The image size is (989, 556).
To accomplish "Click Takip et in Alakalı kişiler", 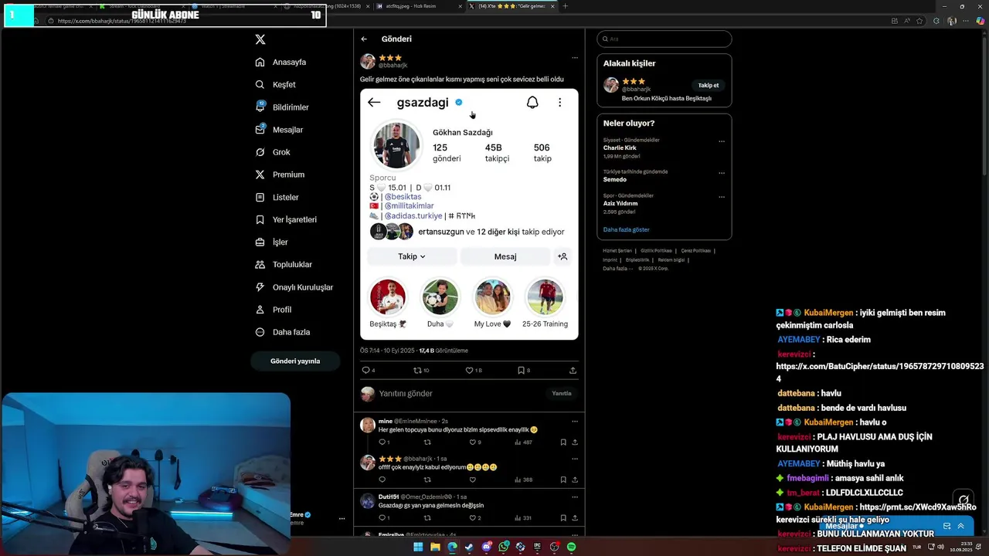I will (709, 86).
